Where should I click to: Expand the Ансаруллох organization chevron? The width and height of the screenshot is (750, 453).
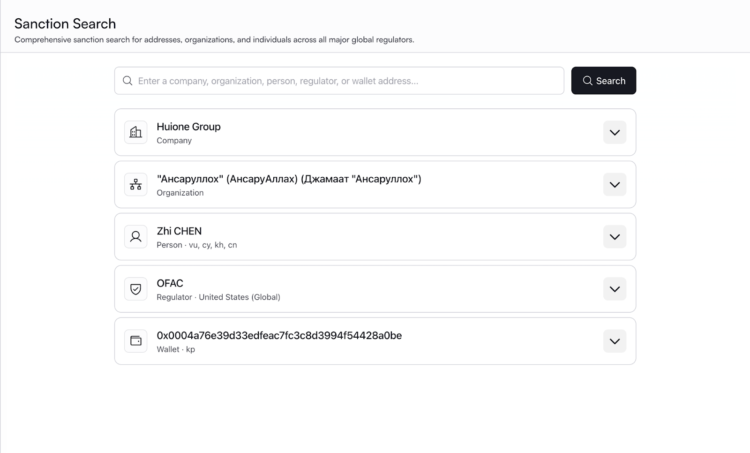[615, 185]
